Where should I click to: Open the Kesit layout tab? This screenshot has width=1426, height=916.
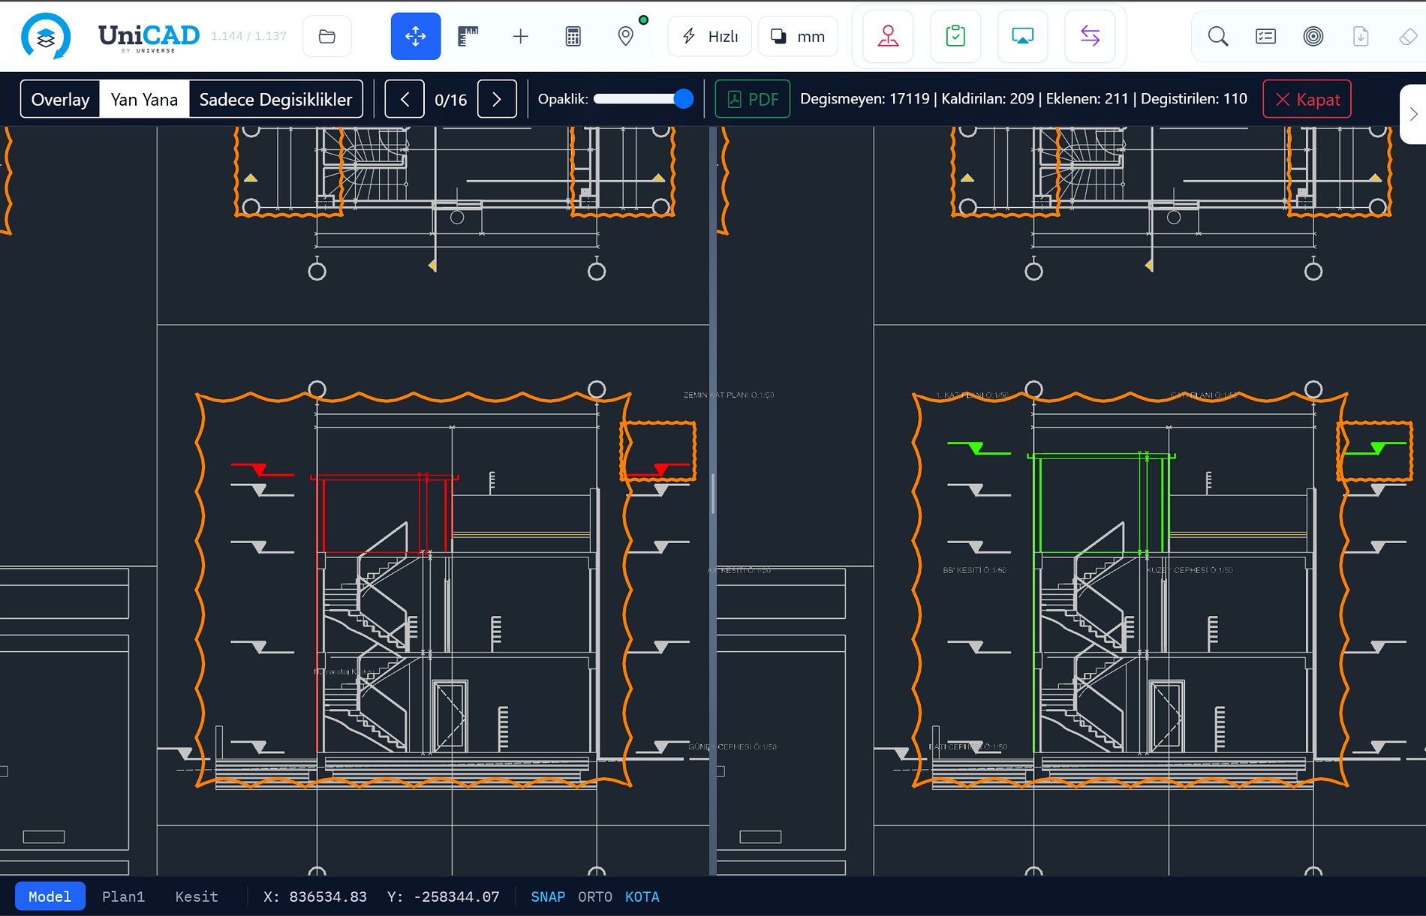pos(197,896)
